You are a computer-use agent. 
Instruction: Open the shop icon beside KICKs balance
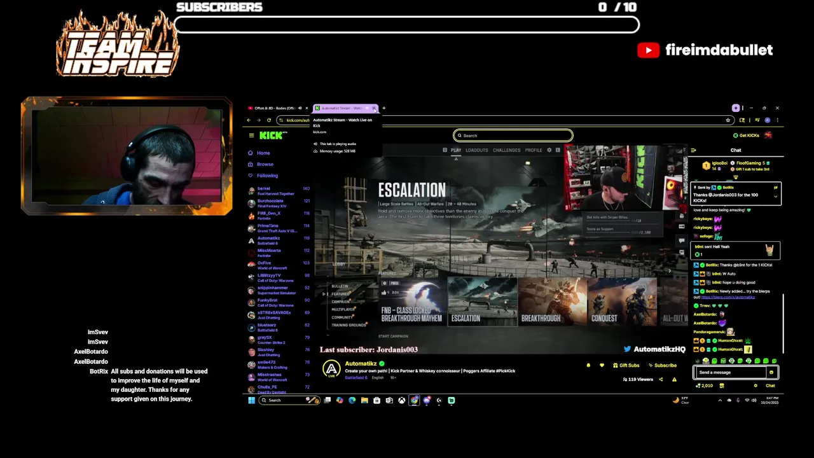click(x=722, y=385)
